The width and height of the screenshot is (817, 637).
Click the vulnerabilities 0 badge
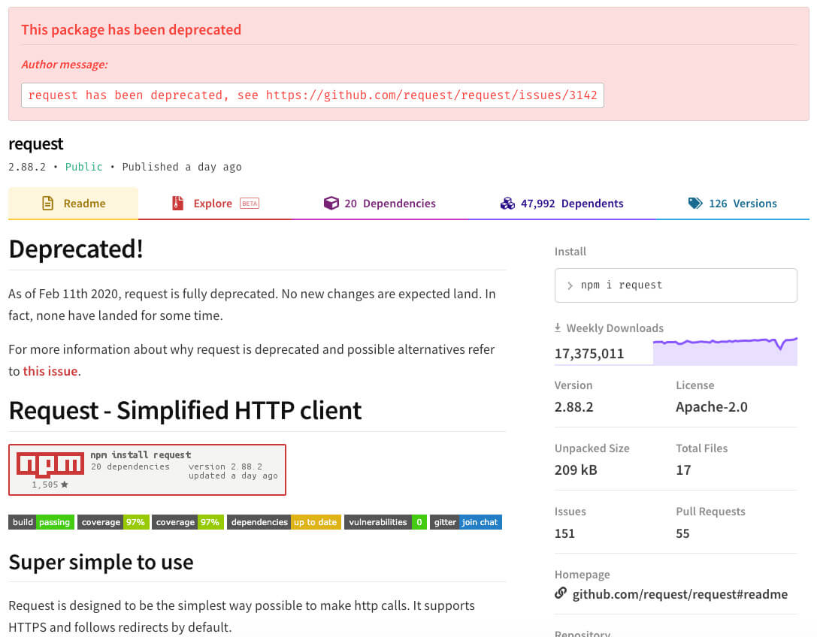tap(386, 522)
